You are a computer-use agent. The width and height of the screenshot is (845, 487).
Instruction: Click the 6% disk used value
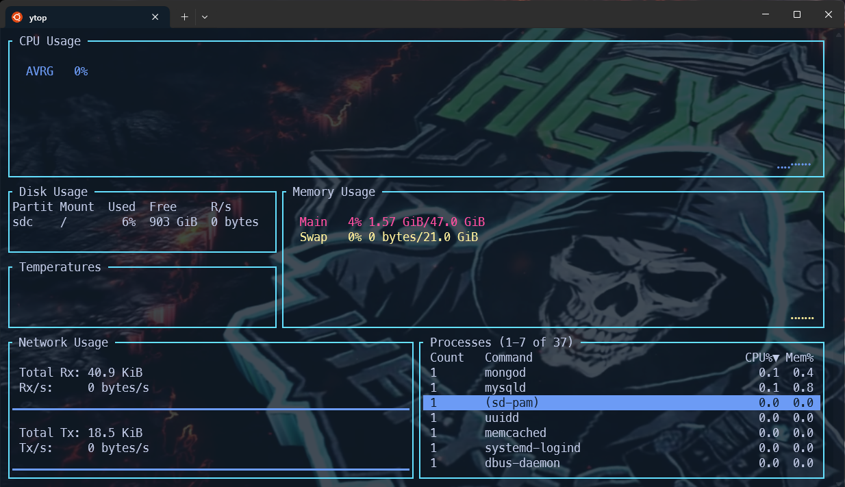pyautogui.click(x=129, y=222)
